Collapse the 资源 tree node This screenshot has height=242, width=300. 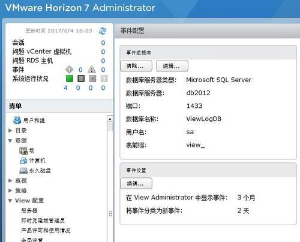click(x=10, y=141)
